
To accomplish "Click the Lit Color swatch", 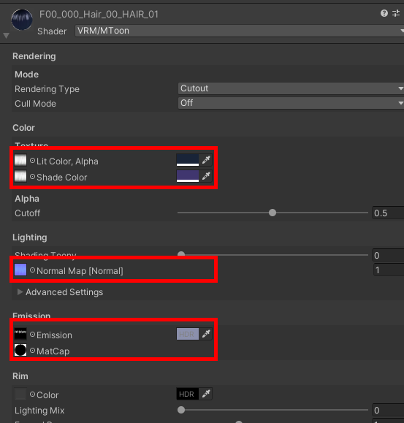I will click(188, 160).
